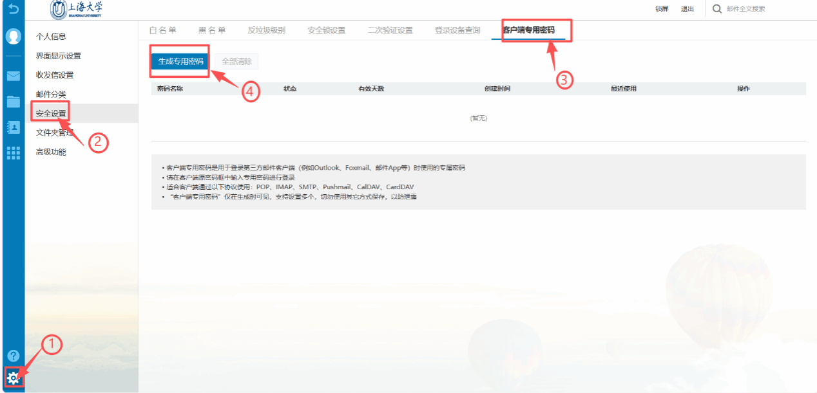Click the 退出 logout link
This screenshot has width=817, height=393.
(x=687, y=9)
